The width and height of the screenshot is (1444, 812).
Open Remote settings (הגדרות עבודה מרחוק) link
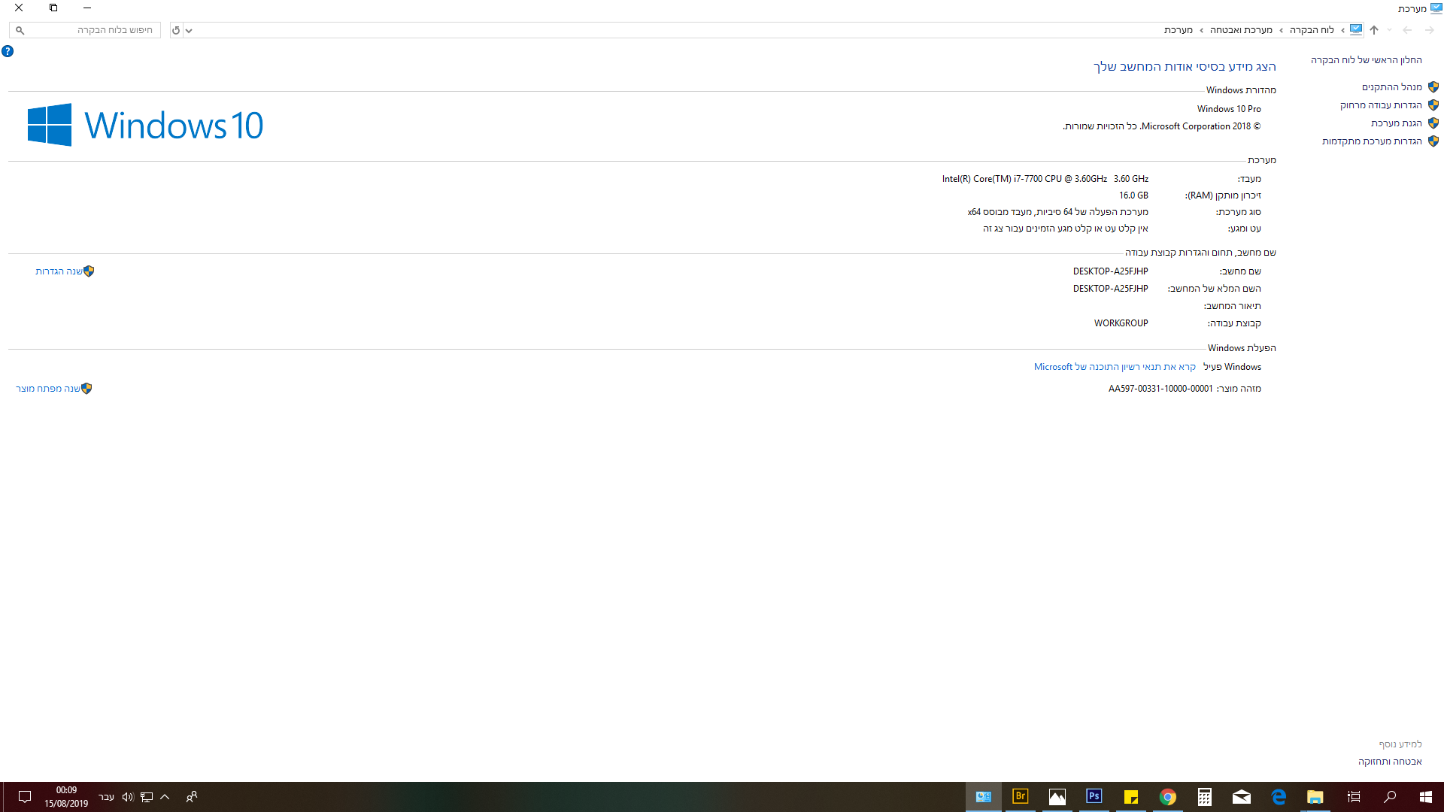coord(1381,105)
